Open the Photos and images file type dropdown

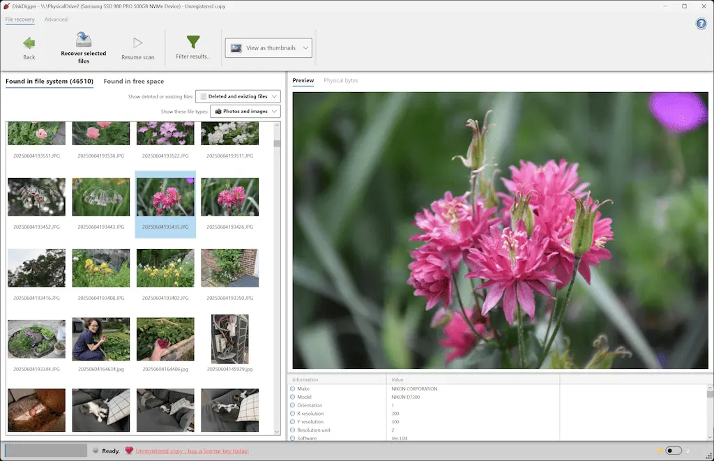pyautogui.click(x=245, y=111)
